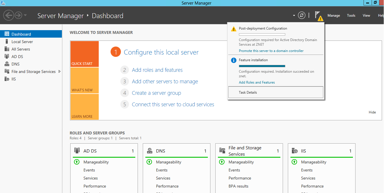The image size is (384, 193).
Task: Open the Tools menu
Action: [x=351, y=16]
